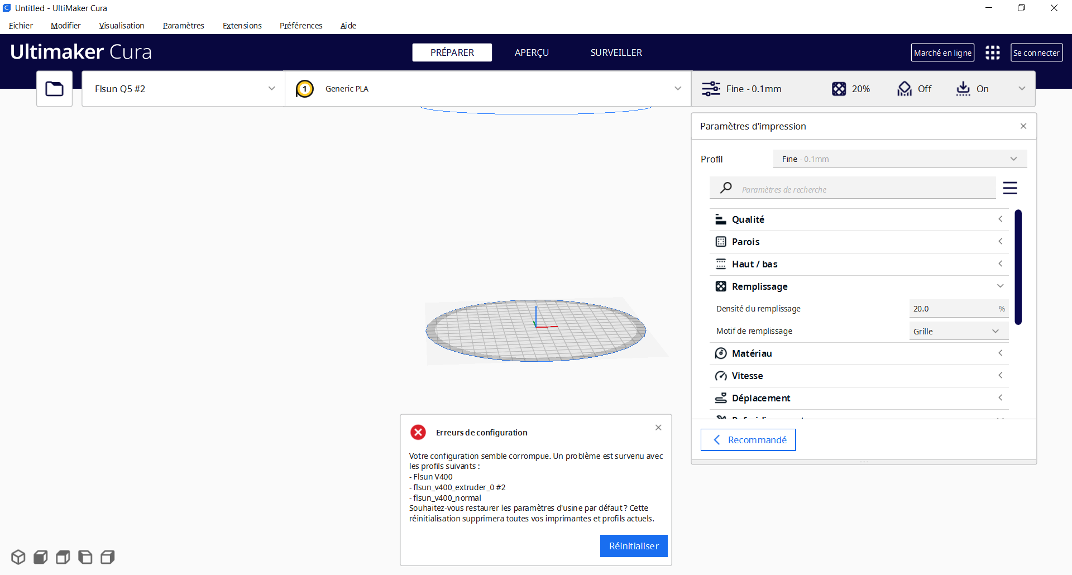Expand the Déplacement section
Viewport: 1072px width, 575px height.
(x=1001, y=398)
